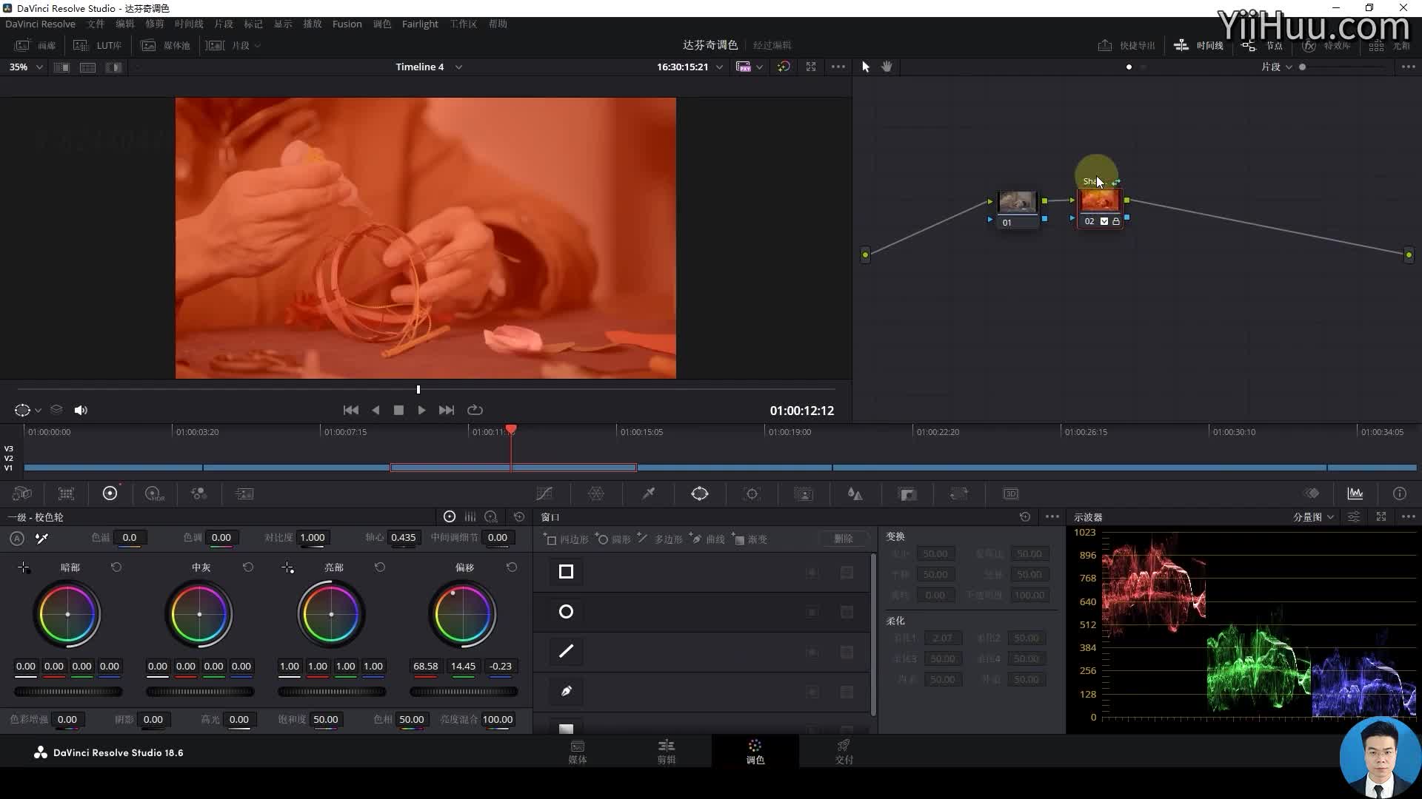The image size is (1422, 799).
Task: Open the Curves palette
Action: pyautogui.click(x=544, y=493)
